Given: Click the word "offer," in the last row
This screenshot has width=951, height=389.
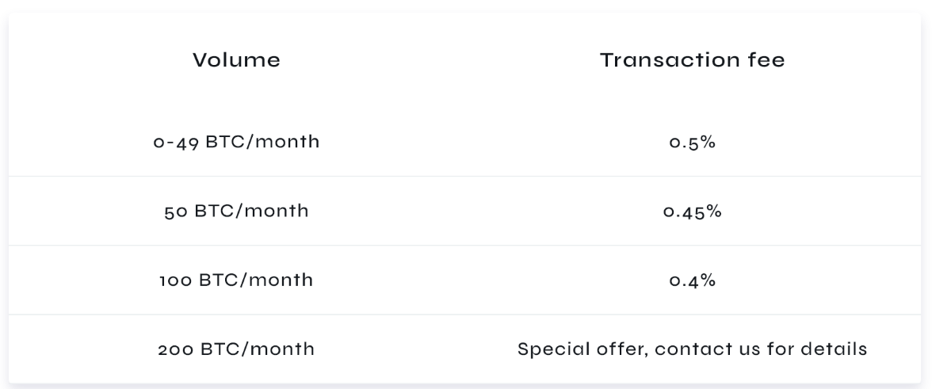Looking at the screenshot, I should pos(615,349).
